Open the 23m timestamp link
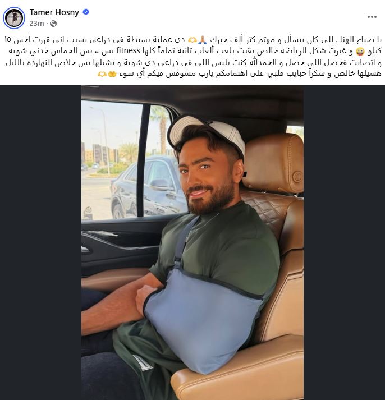This screenshot has width=385, height=400. [36, 24]
